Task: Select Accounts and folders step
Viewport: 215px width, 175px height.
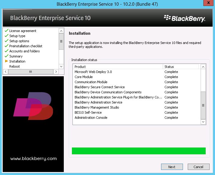Action: pyautogui.click(x=25, y=51)
